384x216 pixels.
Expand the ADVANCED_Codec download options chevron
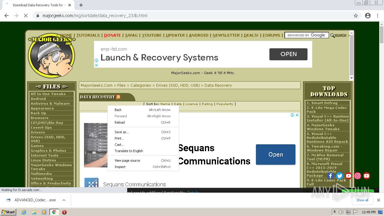64,200
